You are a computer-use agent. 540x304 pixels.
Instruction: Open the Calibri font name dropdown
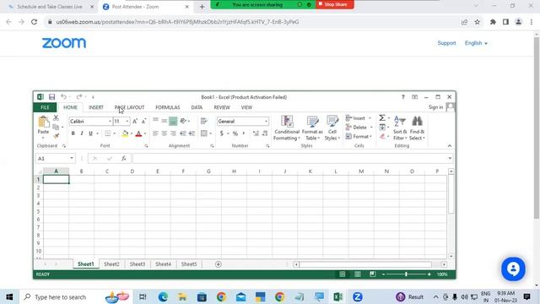[110, 122]
